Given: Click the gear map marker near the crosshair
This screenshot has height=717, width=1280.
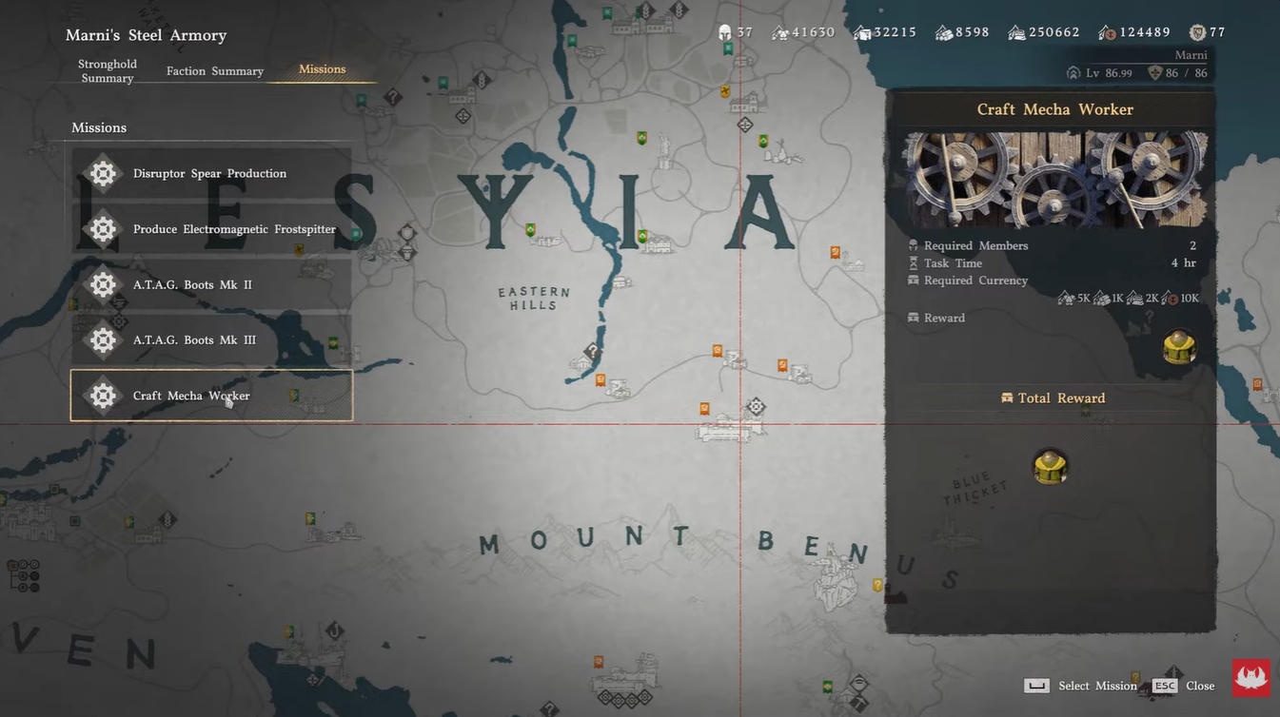Looking at the screenshot, I should click(x=756, y=407).
